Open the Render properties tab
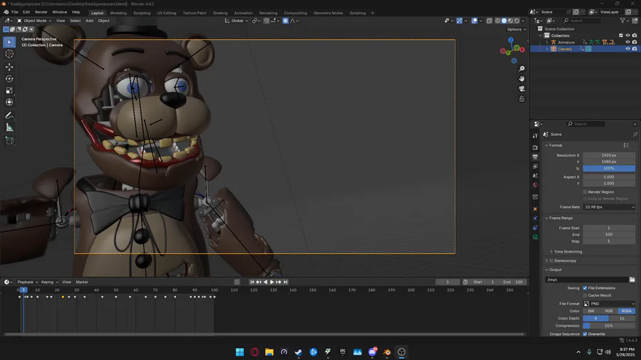641x360 pixels. coord(535,147)
